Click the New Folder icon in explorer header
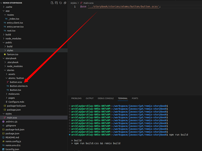Image resolution: width=202 pixels, height=151 pixels. pyautogui.click(x=56, y=3)
